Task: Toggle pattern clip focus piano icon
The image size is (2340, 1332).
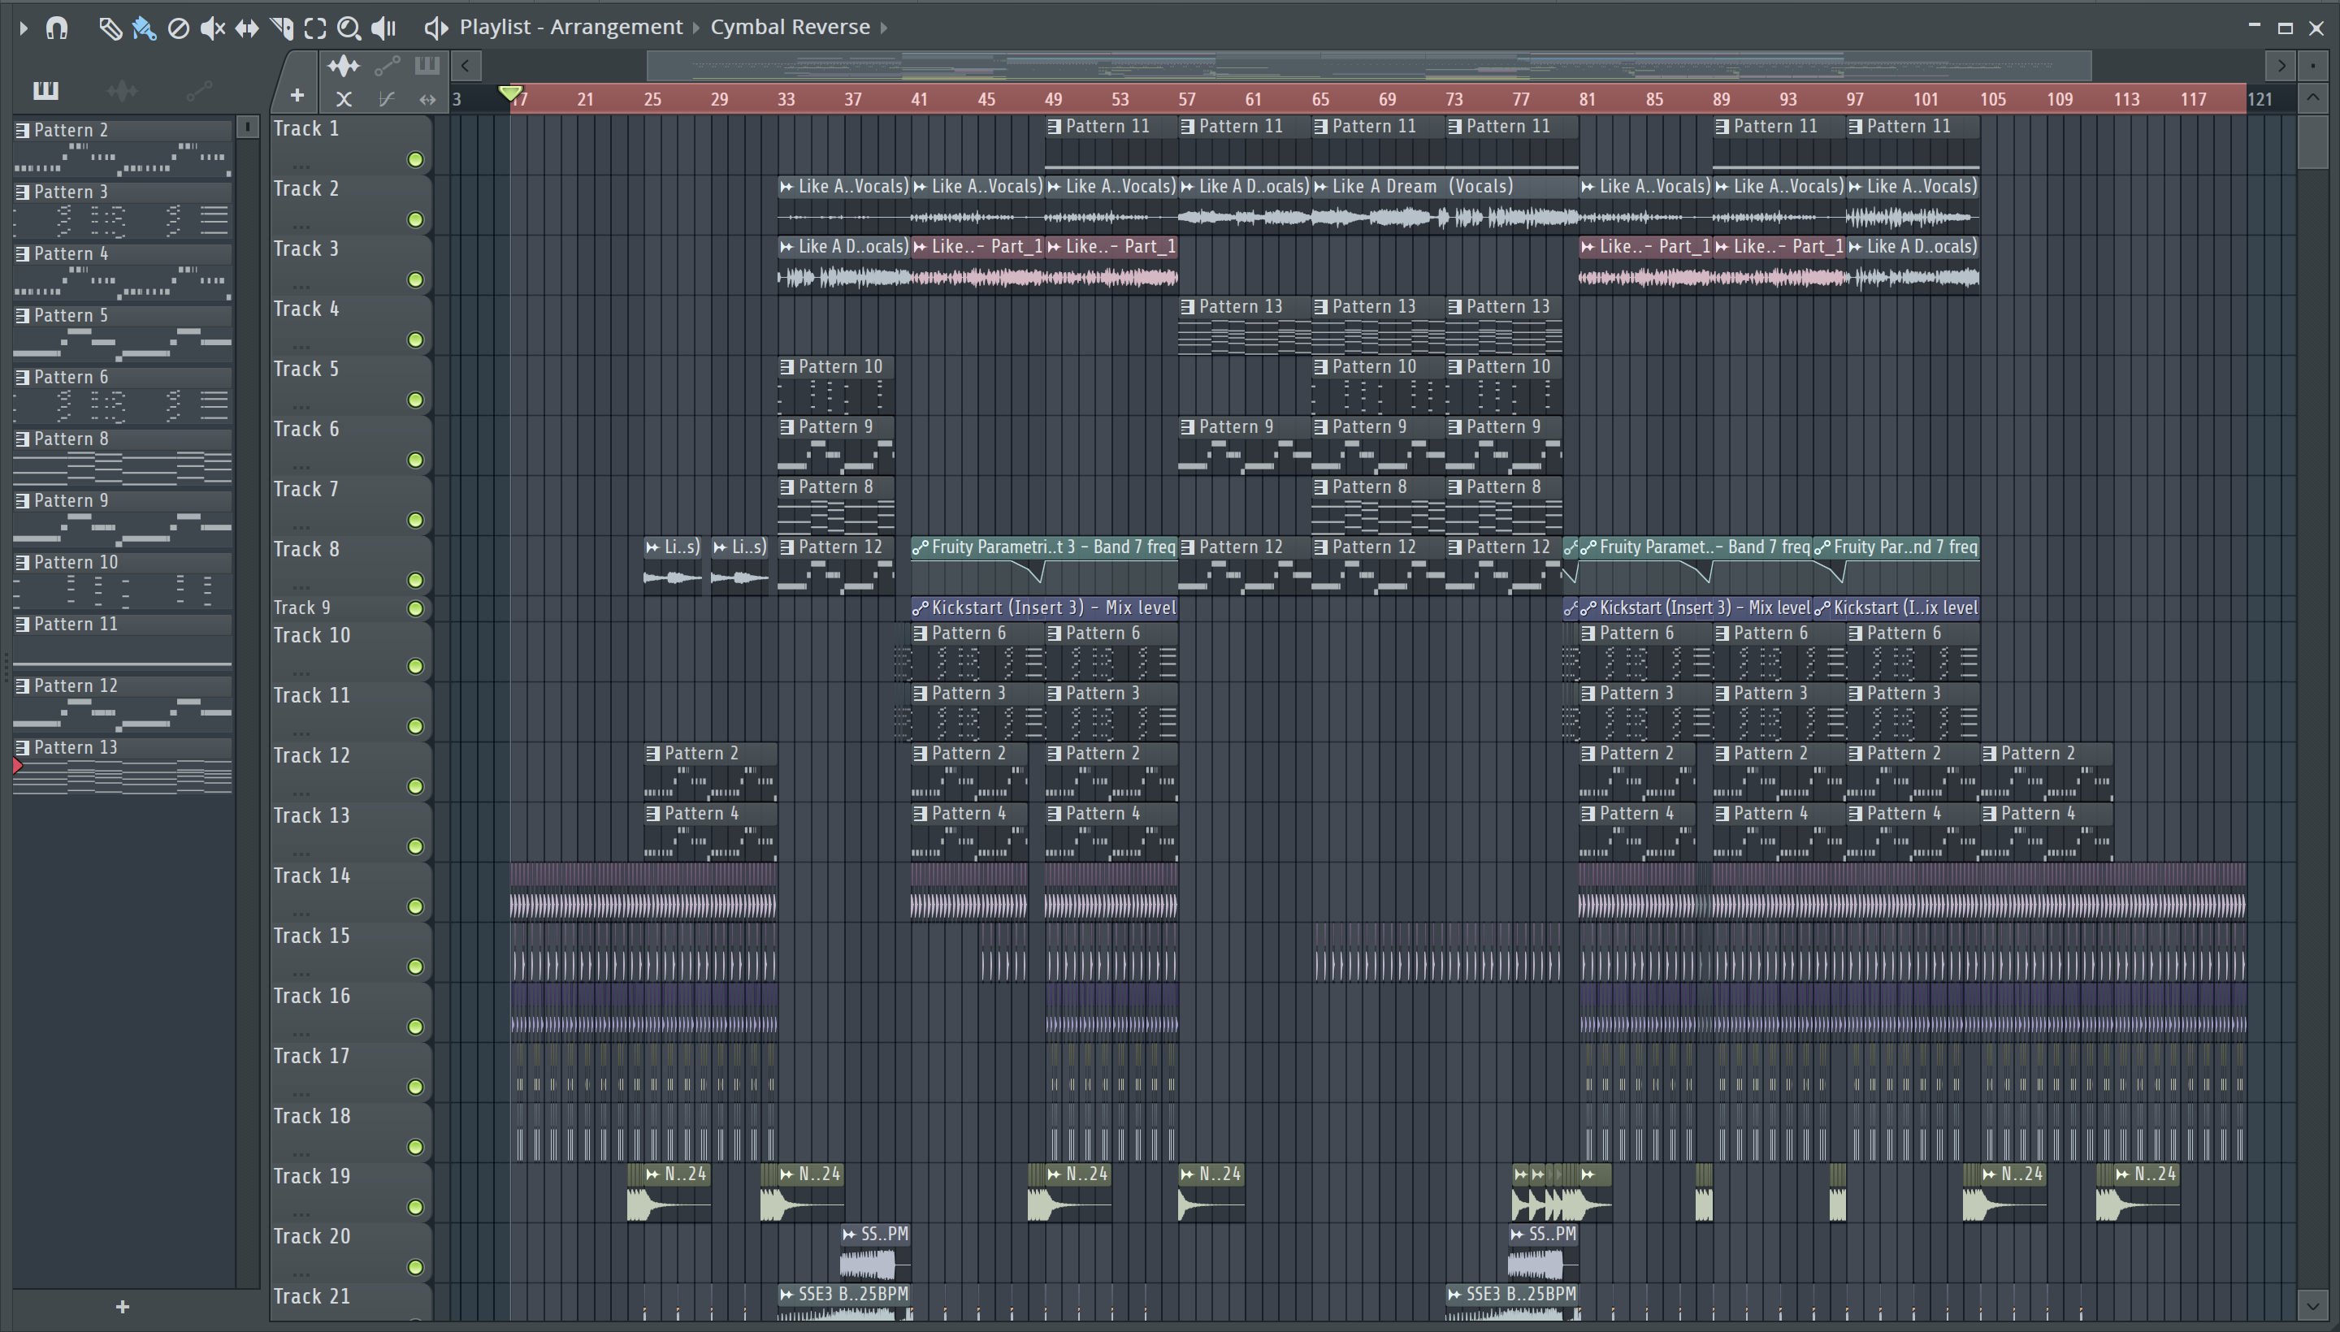Action: 427,65
